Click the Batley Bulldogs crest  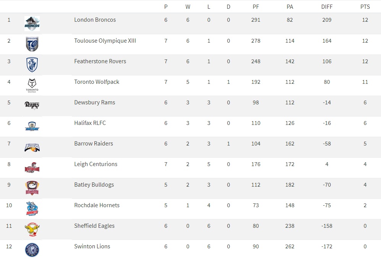click(x=32, y=188)
